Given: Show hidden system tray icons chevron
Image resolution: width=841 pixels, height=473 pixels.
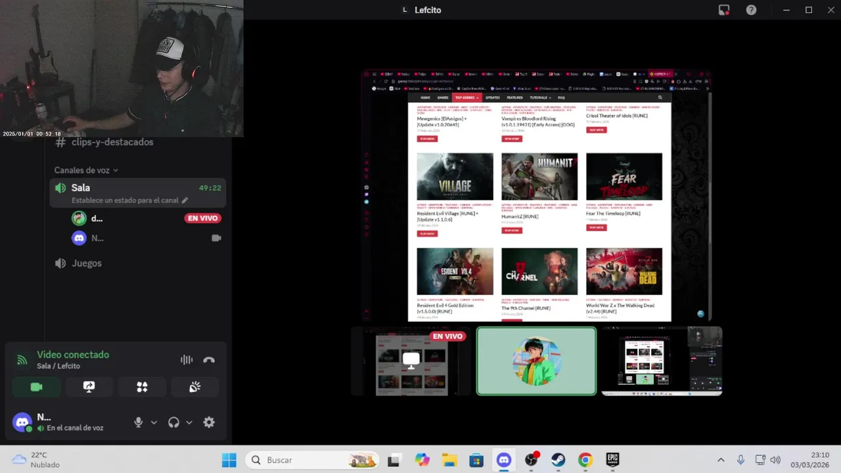Looking at the screenshot, I should pyautogui.click(x=721, y=460).
